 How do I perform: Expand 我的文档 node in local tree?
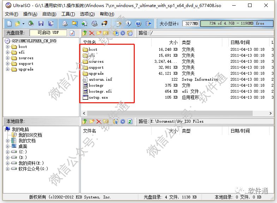point(7,141)
